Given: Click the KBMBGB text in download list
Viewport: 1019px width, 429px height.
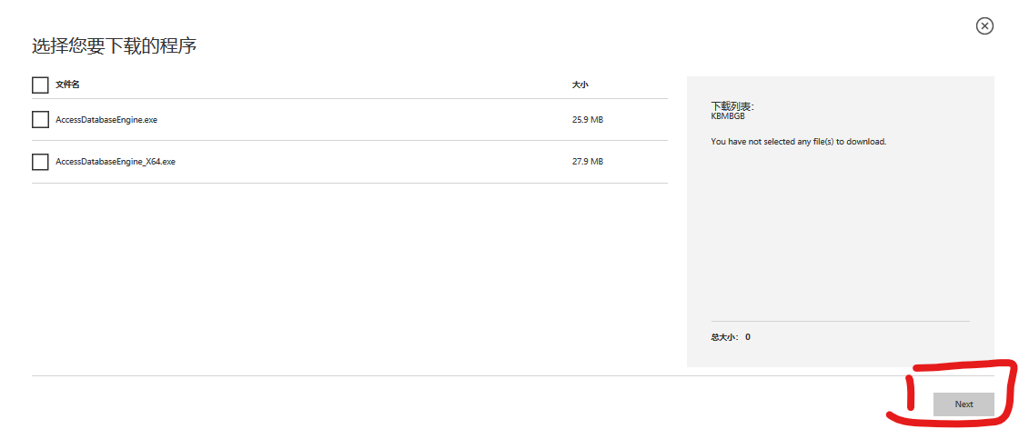Looking at the screenshot, I should pos(728,116).
